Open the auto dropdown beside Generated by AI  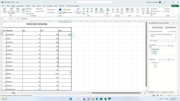(173, 46)
